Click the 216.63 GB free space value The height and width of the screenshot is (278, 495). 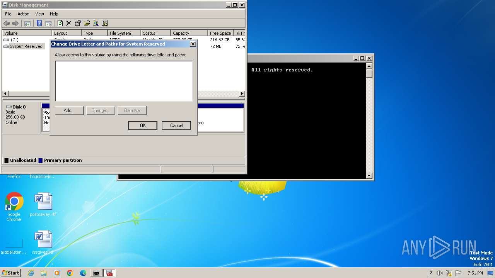(x=220, y=40)
